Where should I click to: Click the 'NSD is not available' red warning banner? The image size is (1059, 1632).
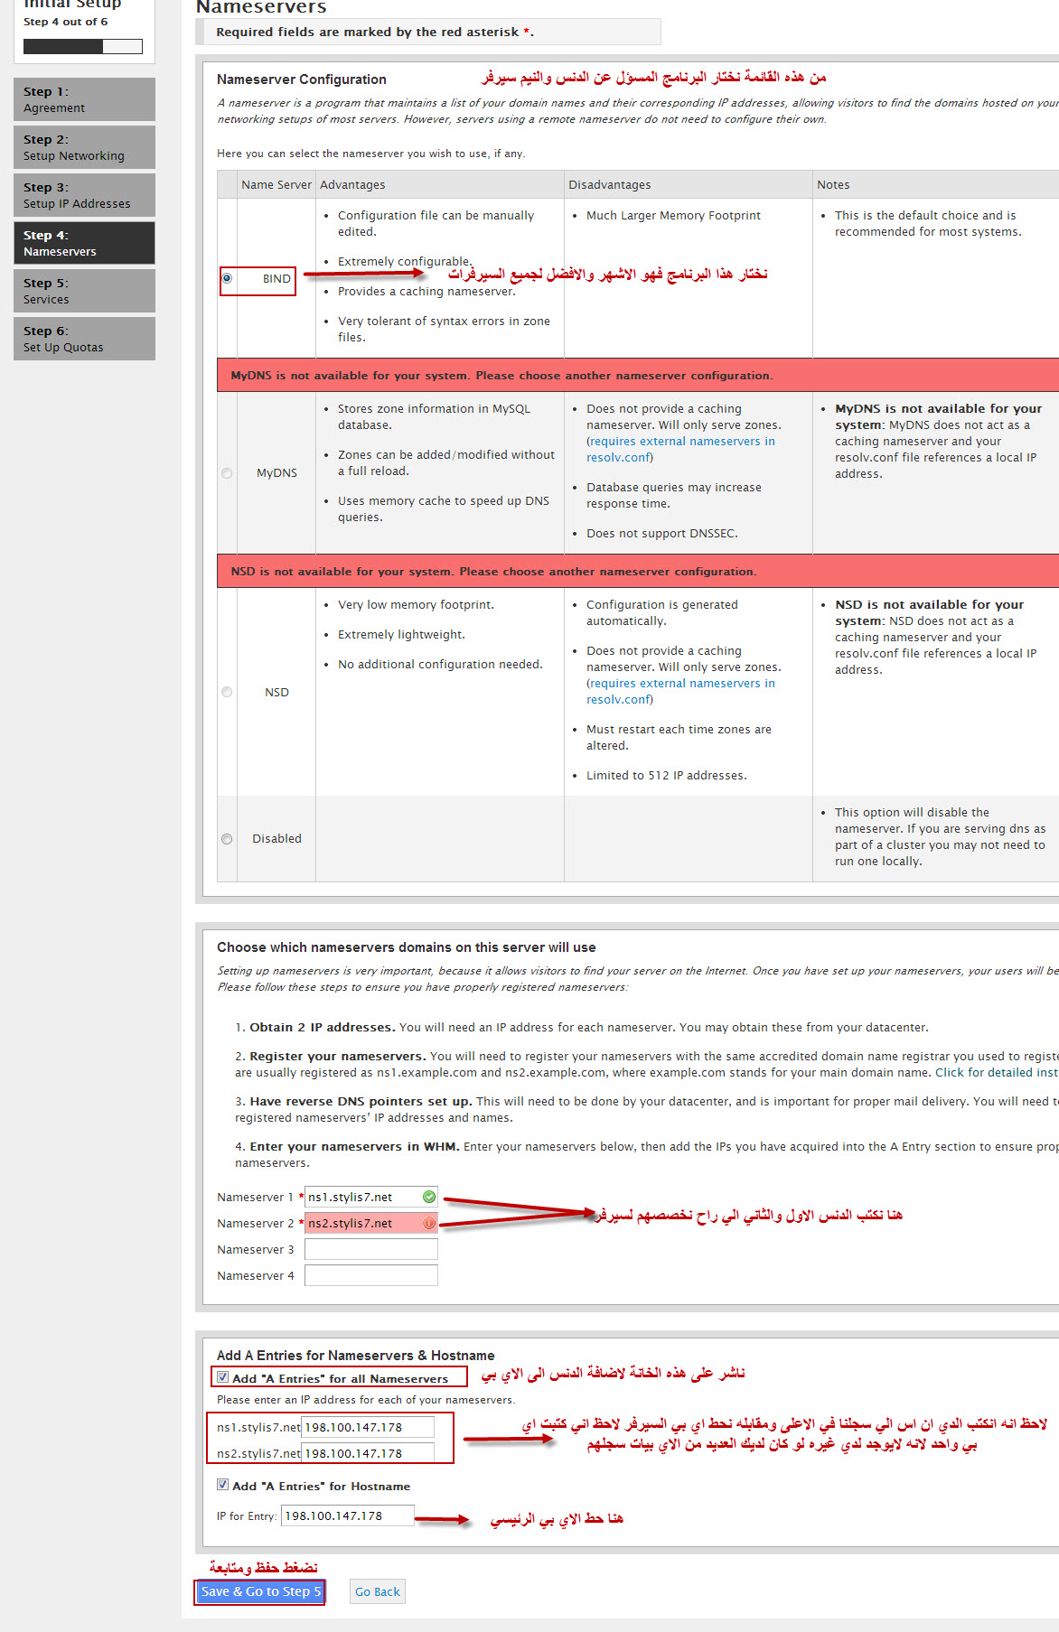(x=638, y=571)
